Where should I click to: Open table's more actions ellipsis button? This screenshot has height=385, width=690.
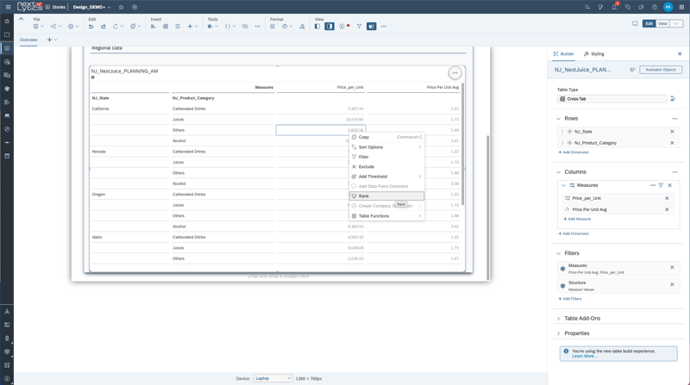click(455, 72)
